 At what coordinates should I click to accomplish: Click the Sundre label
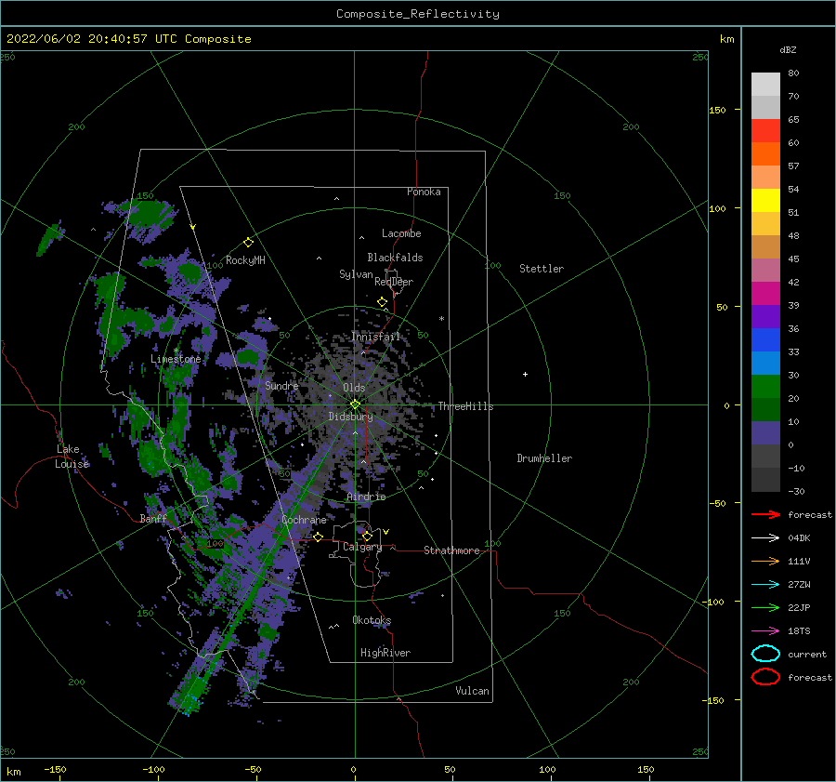tap(281, 385)
